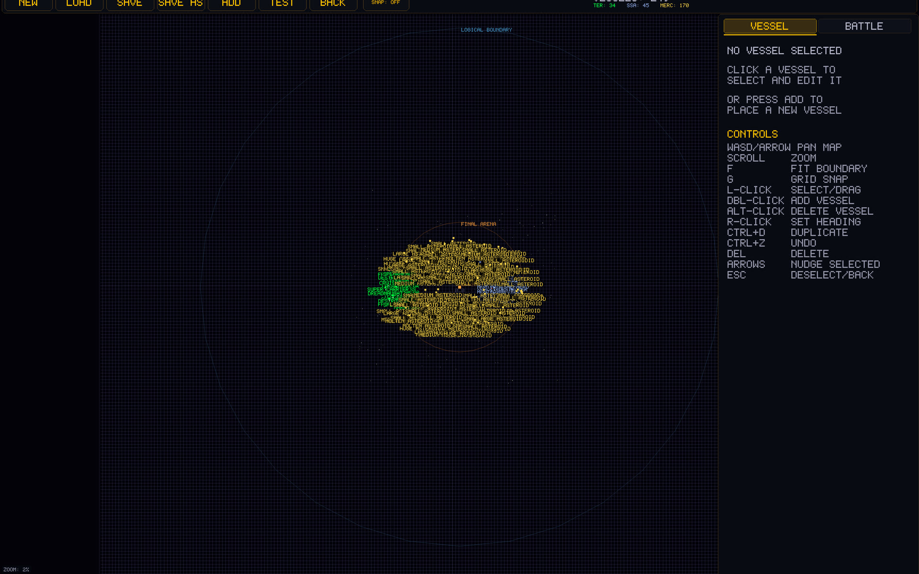
Task: Click the ADD VESSEL control hint
Action: tap(822, 200)
